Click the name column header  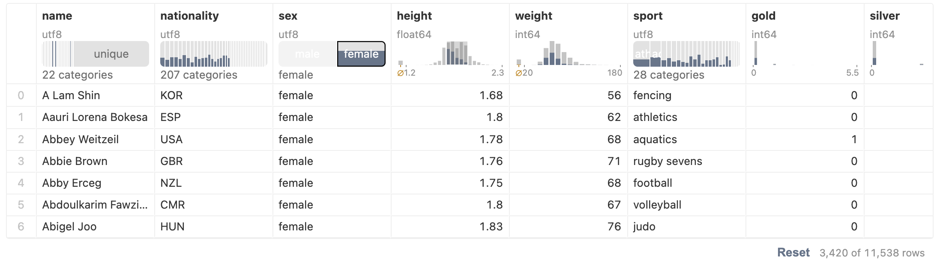[57, 16]
